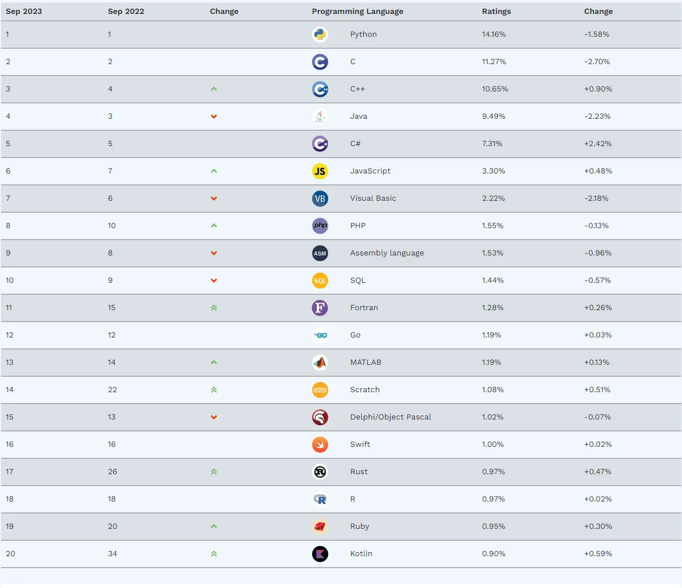
Task: Click the PHP logo icon
Action: (320, 226)
